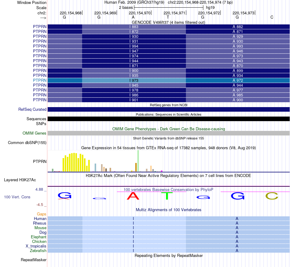Click the PTPRN GTEx expression bar chart
This screenshot has width=290, height=267.
click(105, 161)
